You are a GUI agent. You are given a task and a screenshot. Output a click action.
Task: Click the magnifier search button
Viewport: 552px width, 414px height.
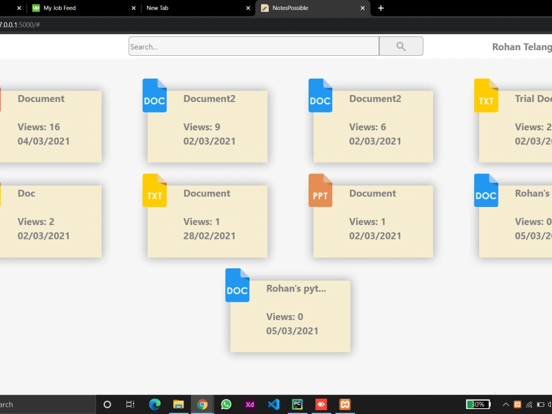[401, 46]
